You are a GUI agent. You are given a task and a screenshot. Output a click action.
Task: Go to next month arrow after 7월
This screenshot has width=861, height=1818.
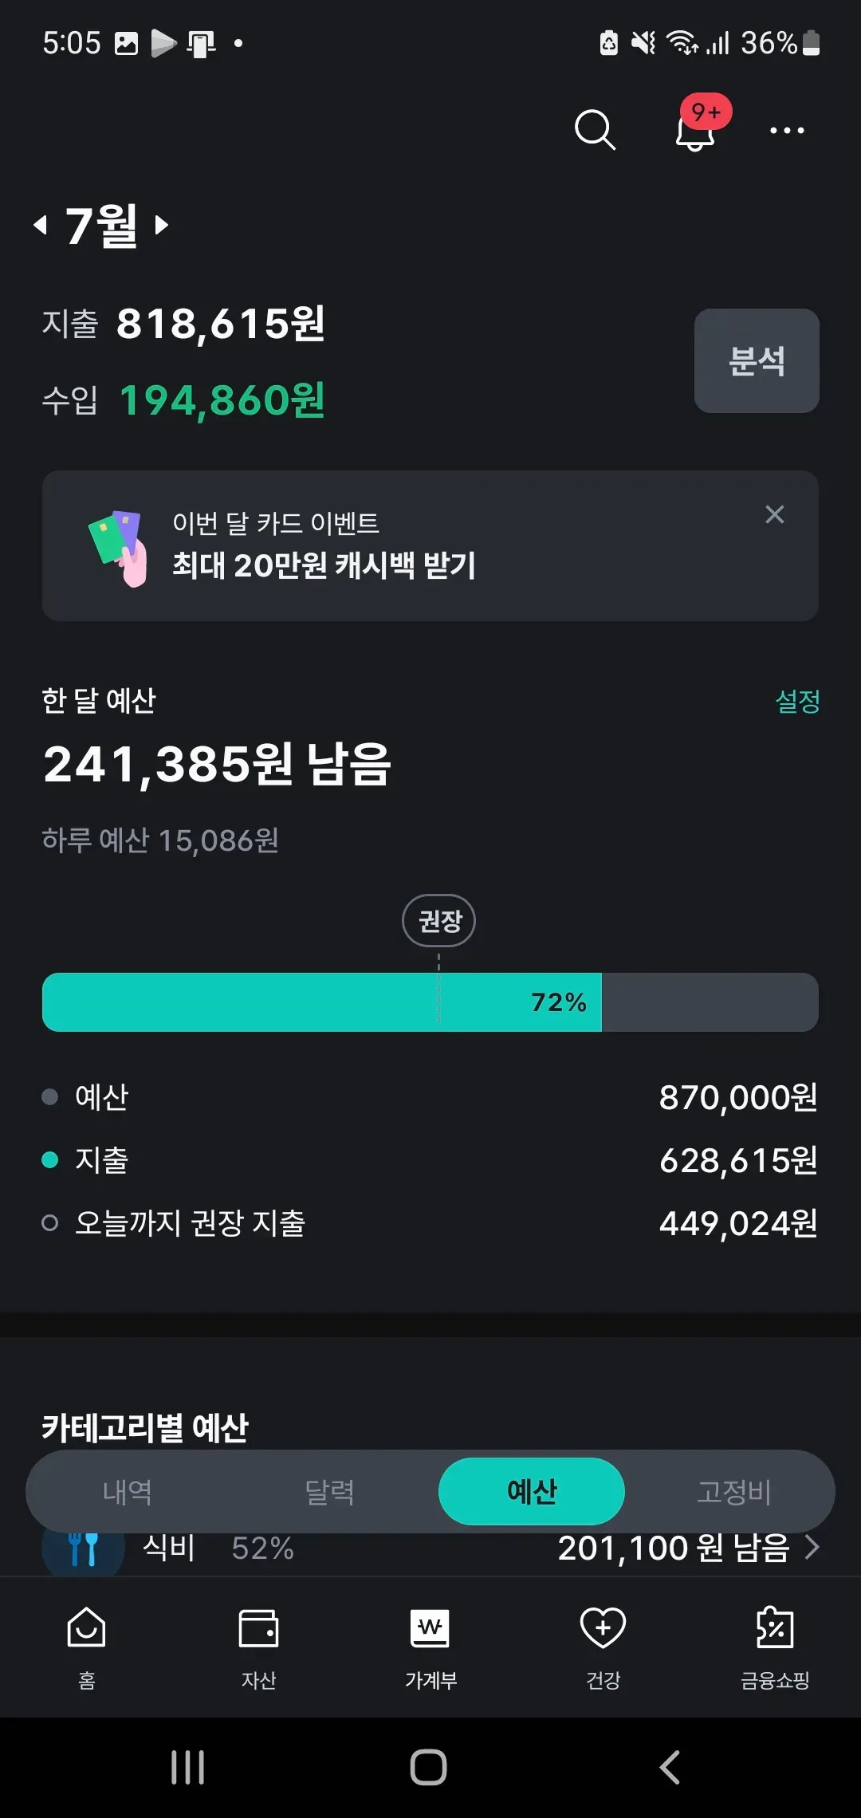point(161,225)
